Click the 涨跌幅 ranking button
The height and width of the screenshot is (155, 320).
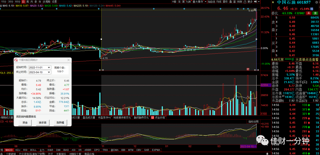tap(60, 123)
